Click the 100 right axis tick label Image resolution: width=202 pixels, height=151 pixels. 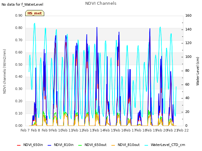(188, 57)
